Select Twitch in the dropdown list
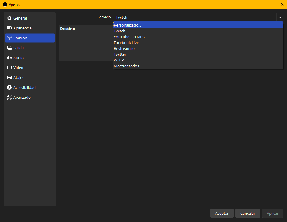 tap(198, 31)
